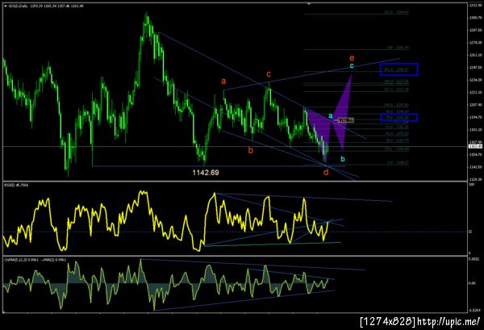This screenshot has width=484, height=330.
Task: Select the cyan wave label b
Action: (x=343, y=159)
